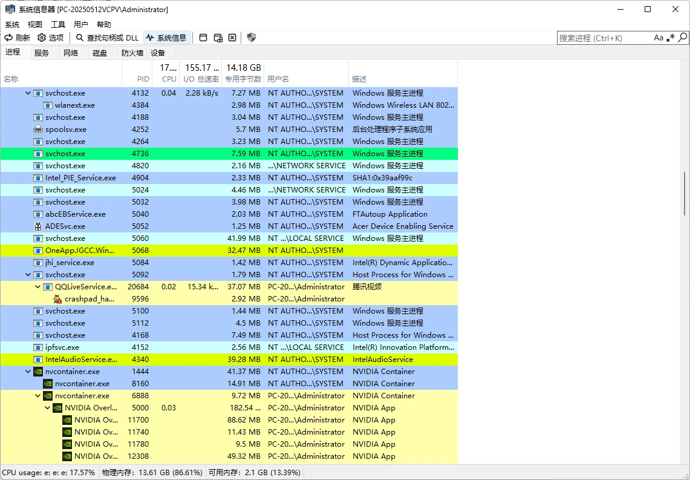
Task: Click the 搜索进程 search input field
Action: [605, 38]
